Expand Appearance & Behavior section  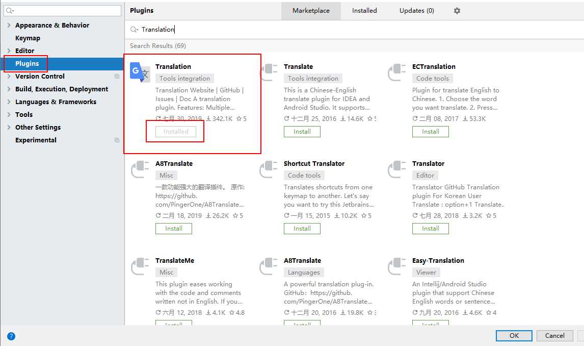pos(9,25)
